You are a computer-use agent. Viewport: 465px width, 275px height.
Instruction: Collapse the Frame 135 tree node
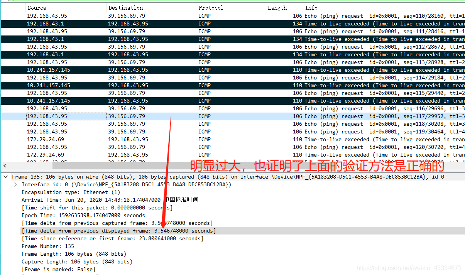click(6, 177)
